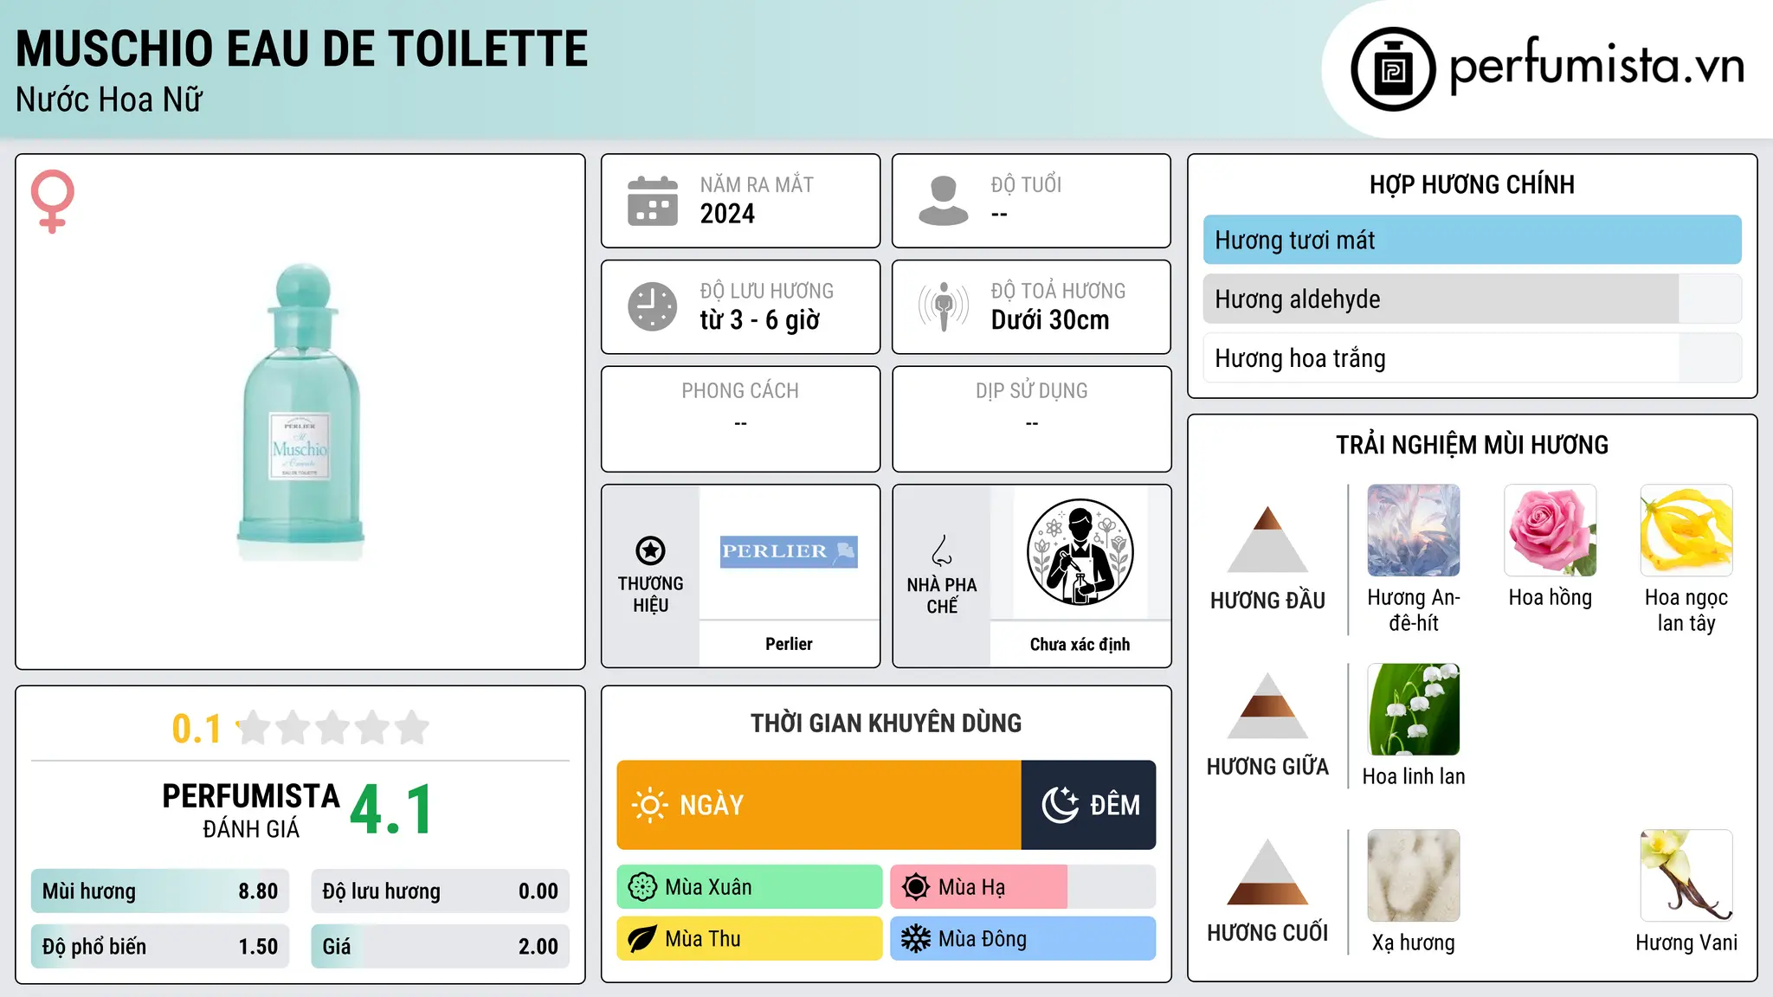The height and width of the screenshot is (997, 1773).
Task: Click the nose icon above Nhà pha chế
Action: (941, 550)
